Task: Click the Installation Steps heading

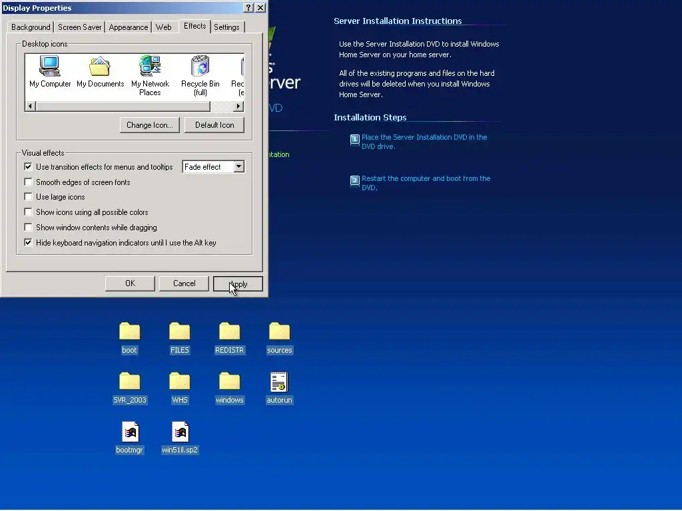Action: tap(370, 117)
